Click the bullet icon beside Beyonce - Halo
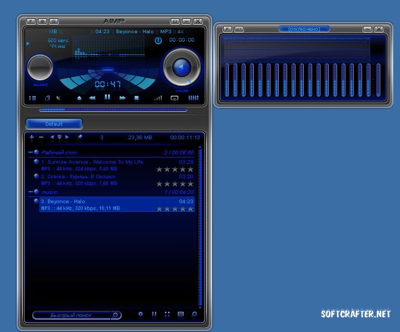 click(36, 201)
